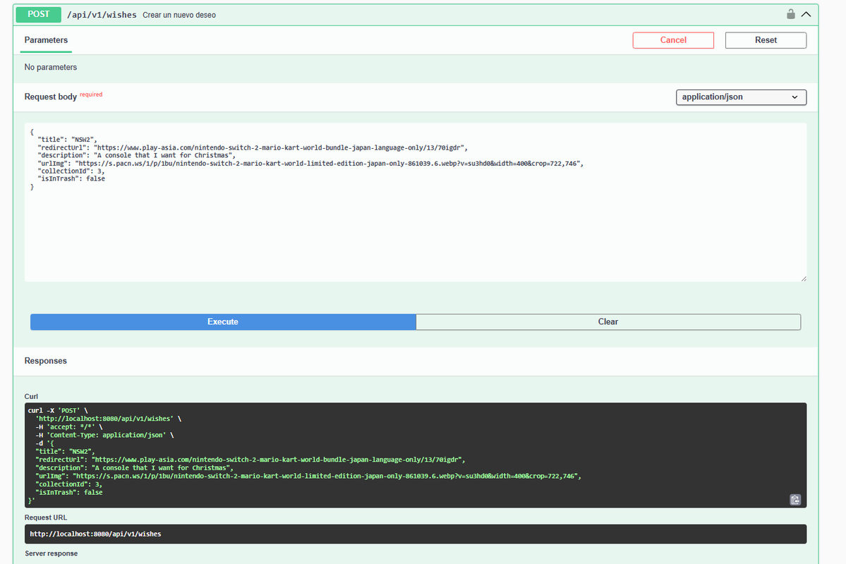Click the "title": "NSW2" line in request body
The width and height of the screenshot is (846, 564).
(67, 140)
